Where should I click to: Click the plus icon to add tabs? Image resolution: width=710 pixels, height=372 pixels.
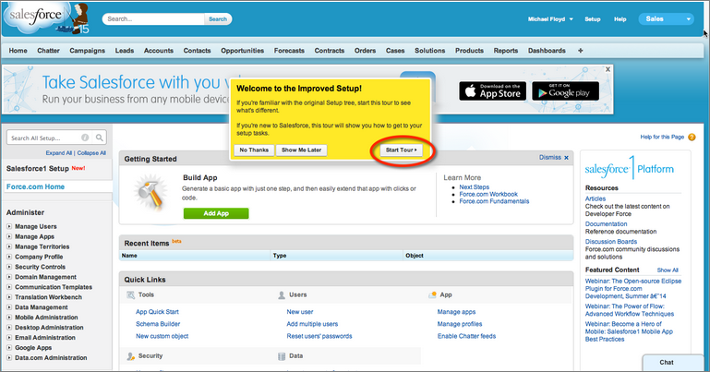580,51
